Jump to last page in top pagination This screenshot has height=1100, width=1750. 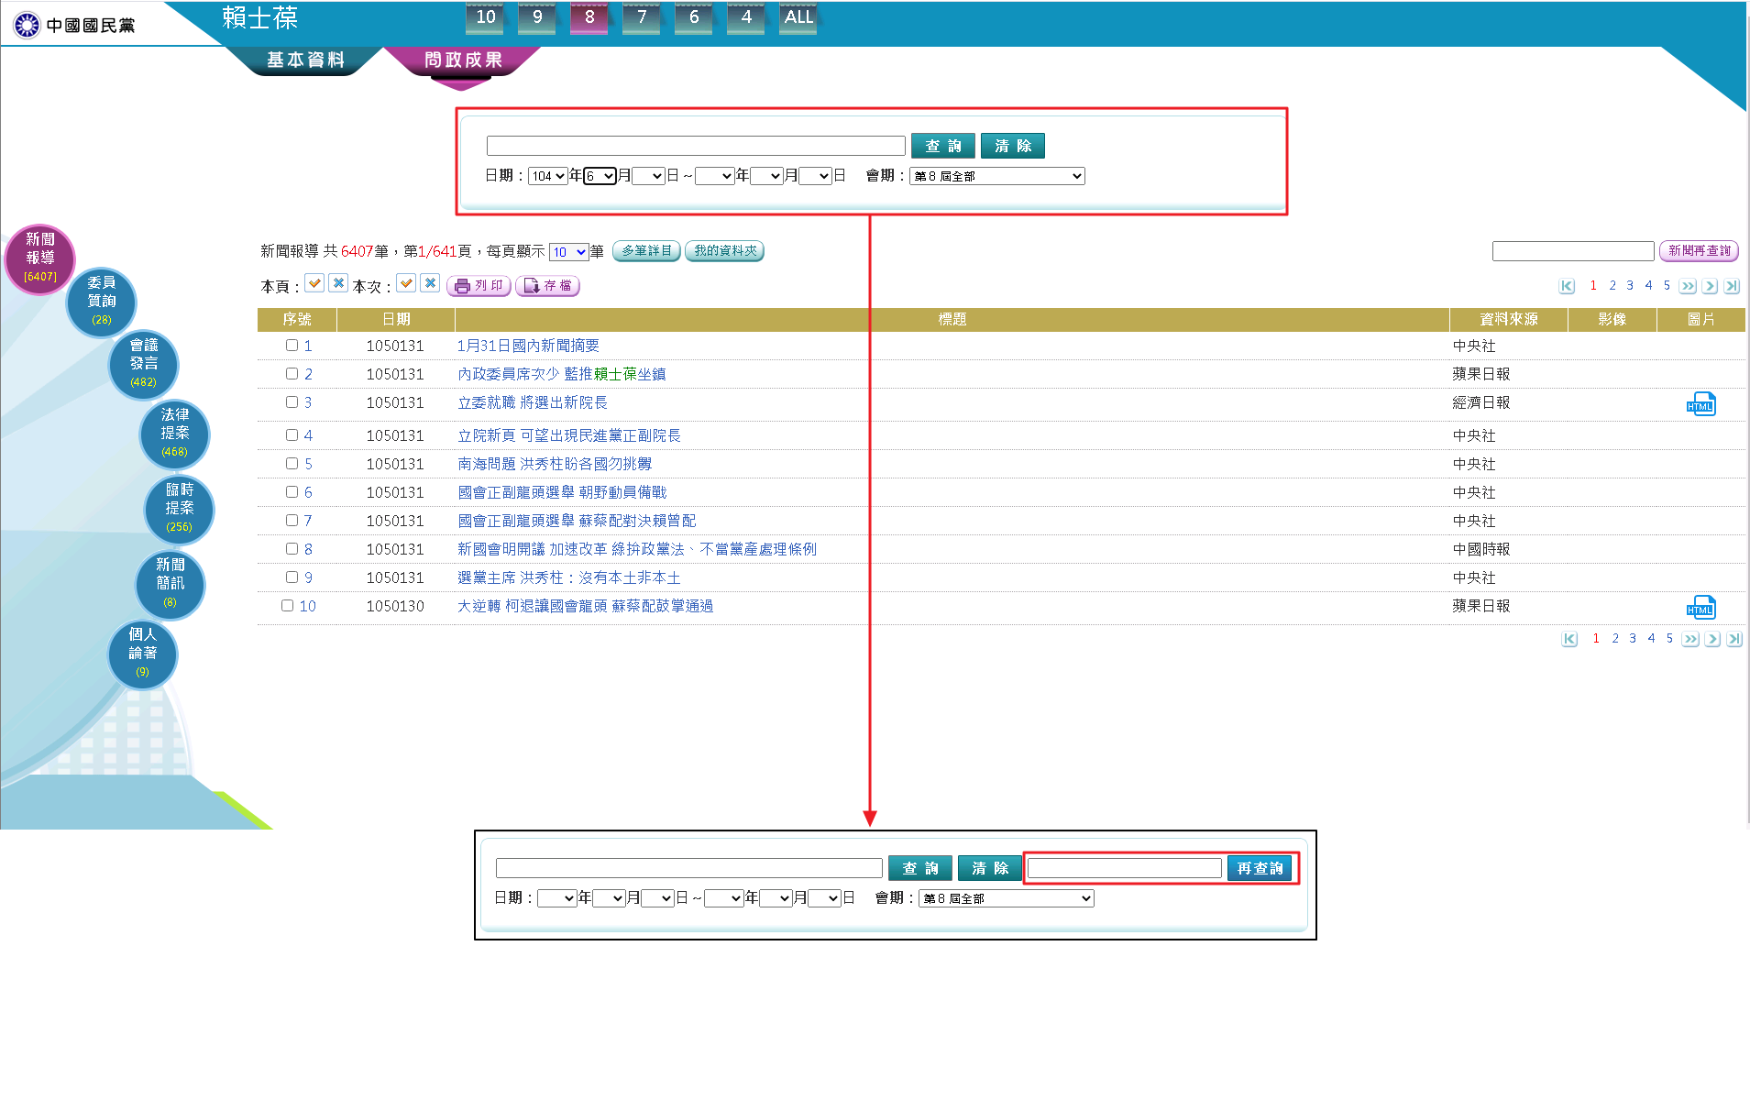point(1732,286)
